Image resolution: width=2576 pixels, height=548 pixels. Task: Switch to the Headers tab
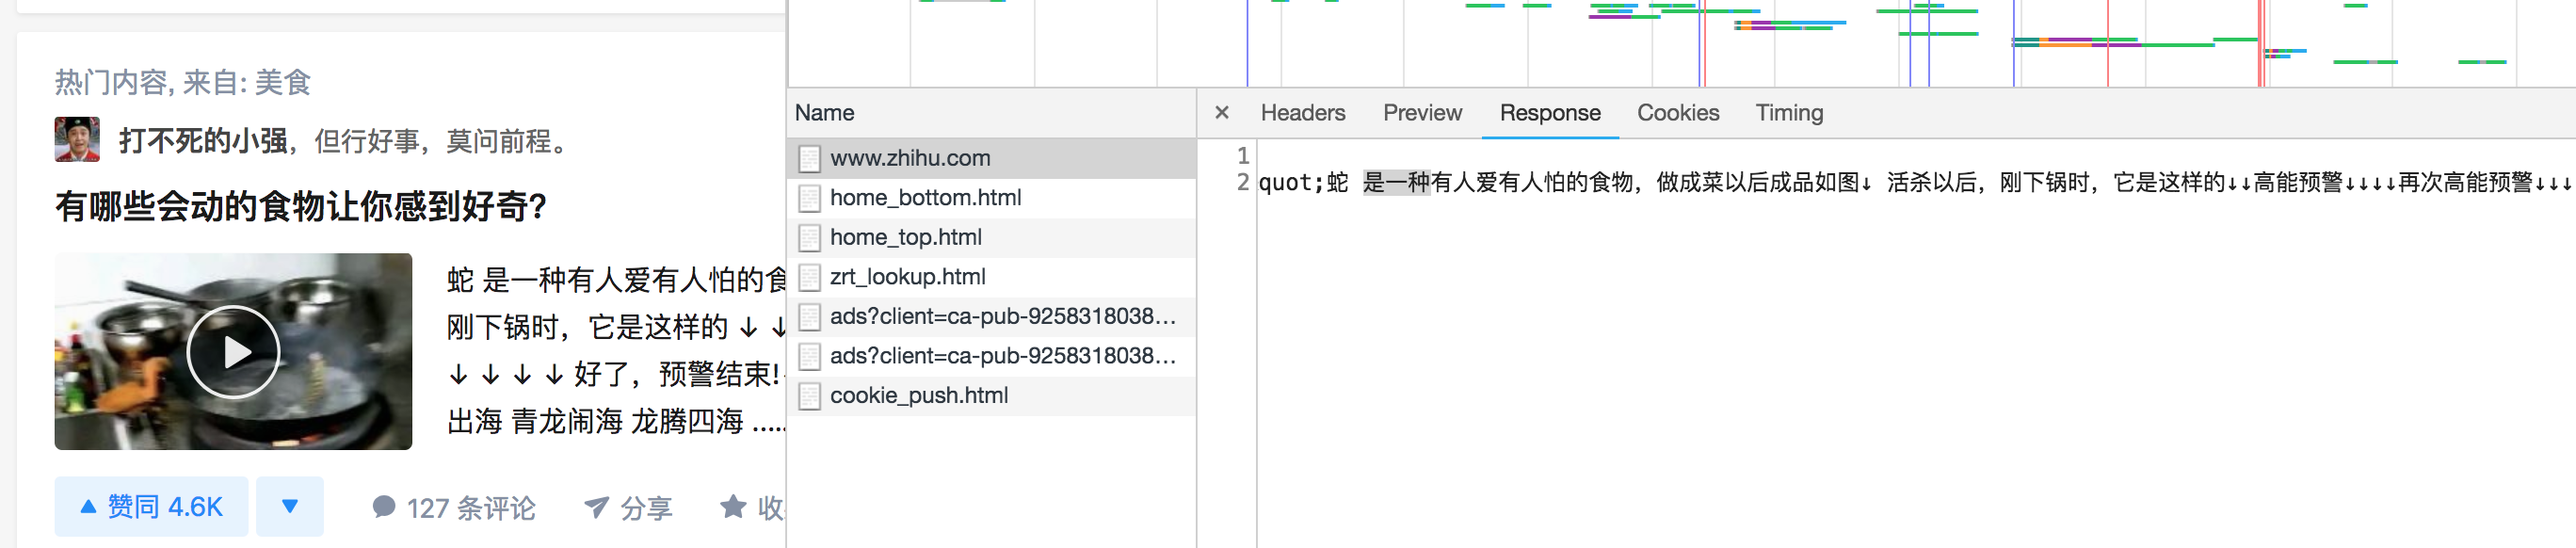click(1302, 113)
